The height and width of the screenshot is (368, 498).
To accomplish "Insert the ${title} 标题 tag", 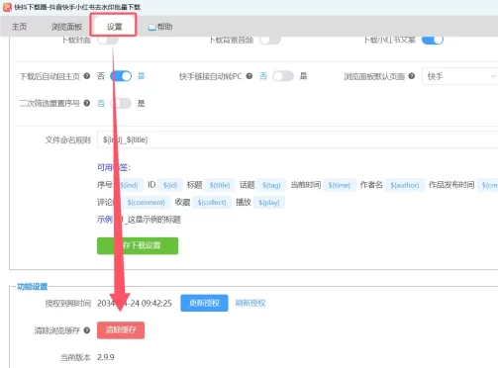I will 220,185.
